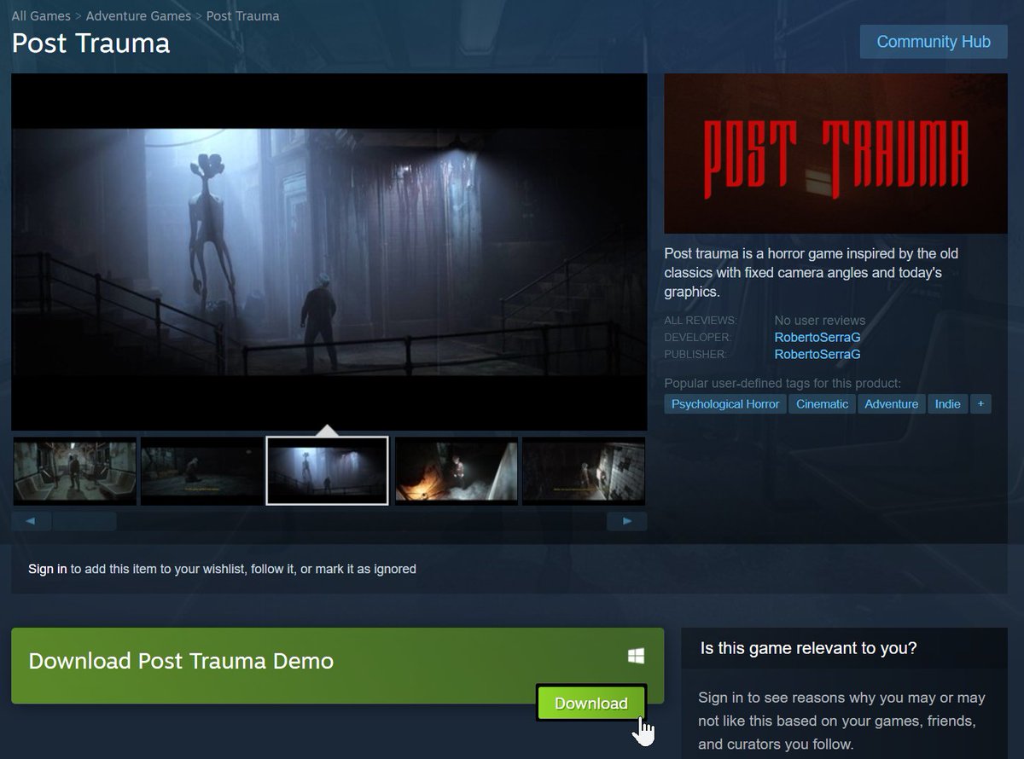1024x759 pixels.
Task: Select the Adventure tag
Action: pyautogui.click(x=891, y=404)
